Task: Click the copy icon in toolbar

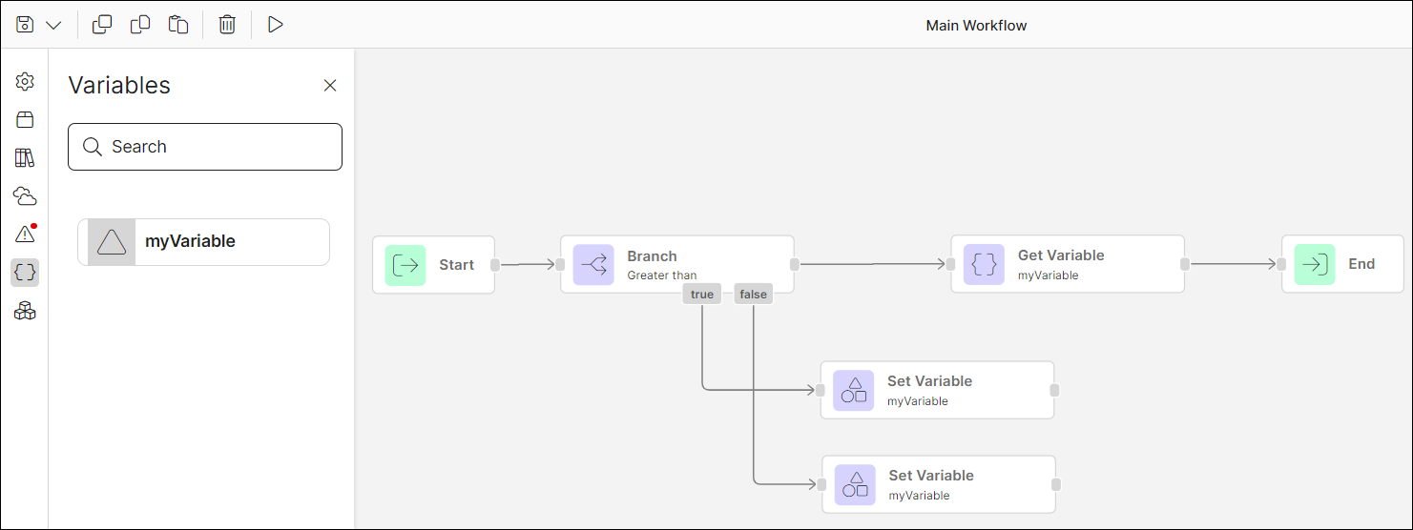Action: pos(140,25)
